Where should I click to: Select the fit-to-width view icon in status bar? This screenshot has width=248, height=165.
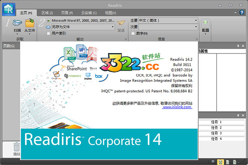pyautogui.click(x=227, y=162)
